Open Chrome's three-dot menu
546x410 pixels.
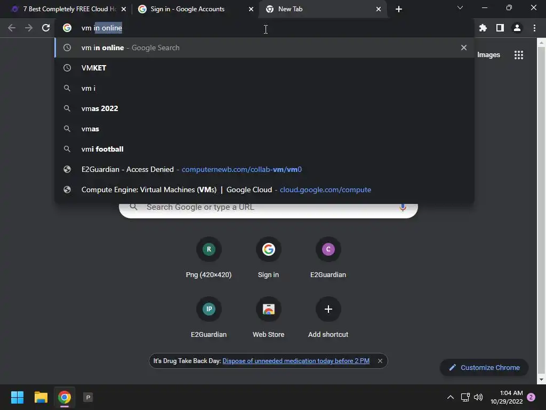click(534, 28)
